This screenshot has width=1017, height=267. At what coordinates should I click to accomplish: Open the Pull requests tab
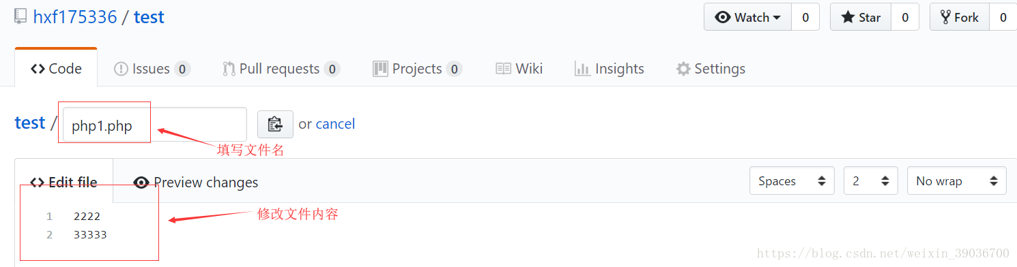click(281, 69)
